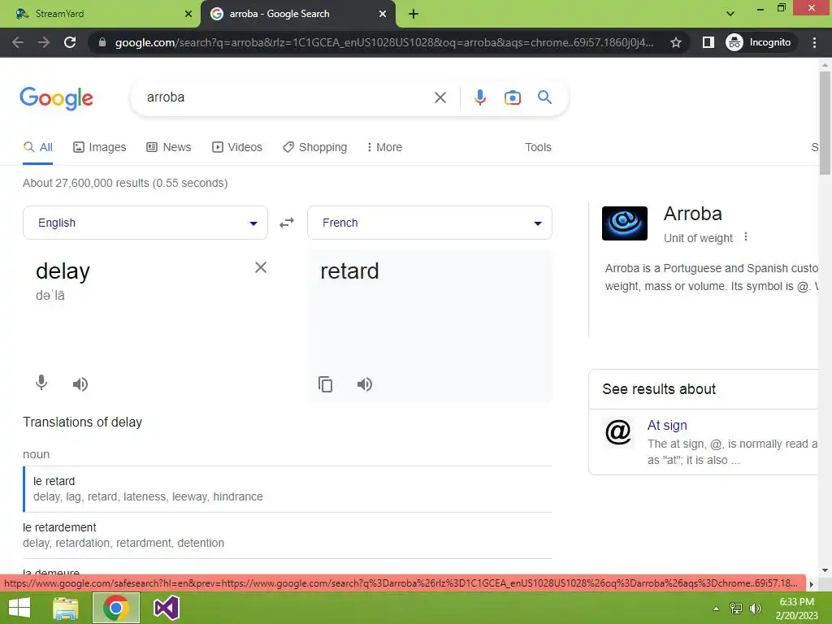This screenshot has width=832, height=624.
Task: Switch to News results
Action: tap(169, 147)
